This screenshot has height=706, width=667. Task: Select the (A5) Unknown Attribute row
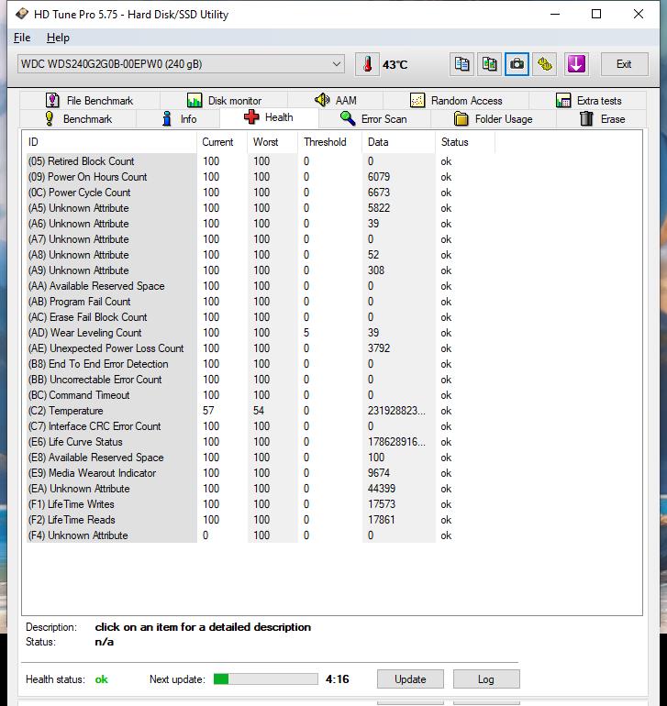pyautogui.click(x=261, y=208)
